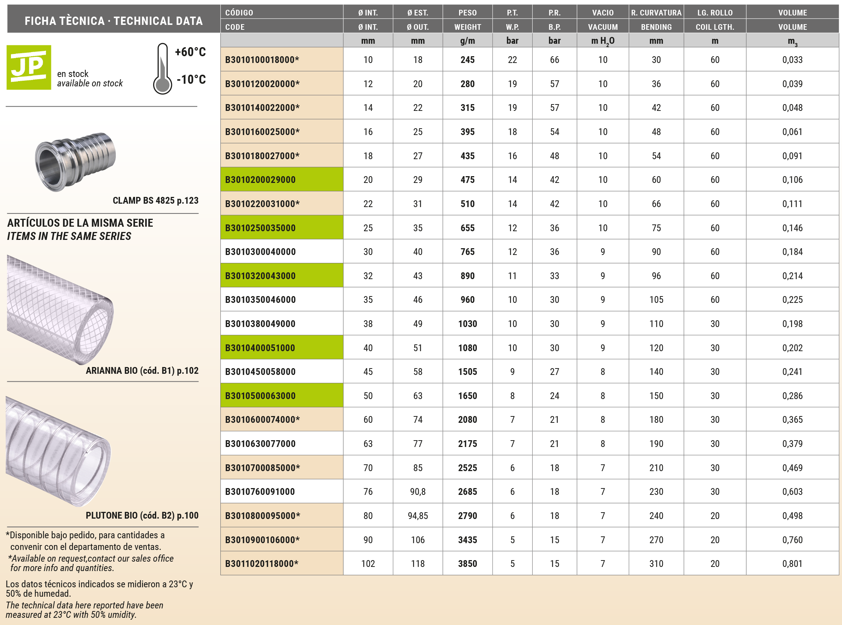Click the Plutone Bio hose image

coord(58,451)
